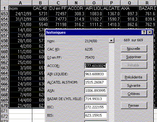Image resolution: width=157 pixels, height=122 pixels.
Task: Select row 665 header
Action: (x=4, y=78)
